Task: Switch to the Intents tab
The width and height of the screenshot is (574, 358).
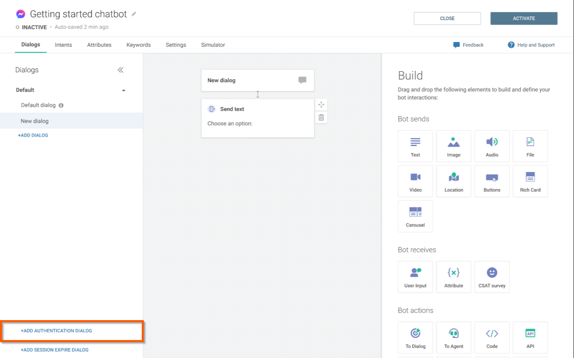Action: (x=63, y=45)
